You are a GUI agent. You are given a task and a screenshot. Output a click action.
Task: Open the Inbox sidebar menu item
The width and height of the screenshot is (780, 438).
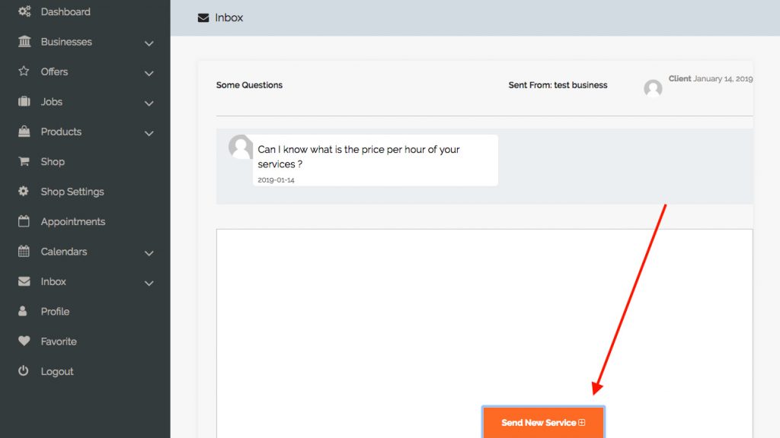[x=53, y=281]
